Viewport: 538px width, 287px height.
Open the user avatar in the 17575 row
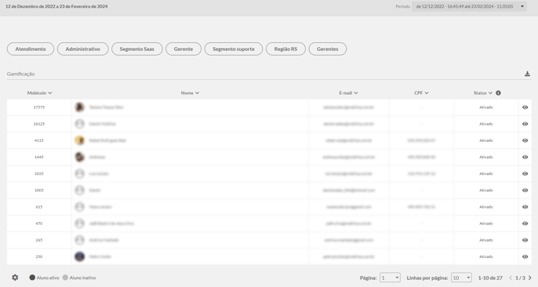pyautogui.click(x=80, y=107)
